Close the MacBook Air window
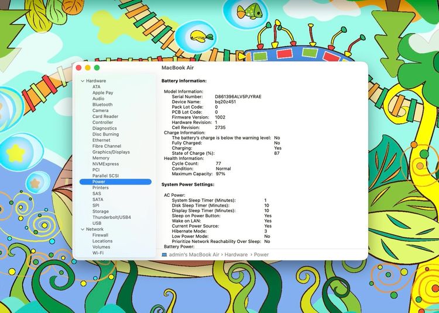The width and height of the screenshot is (439, 313). 78,68
